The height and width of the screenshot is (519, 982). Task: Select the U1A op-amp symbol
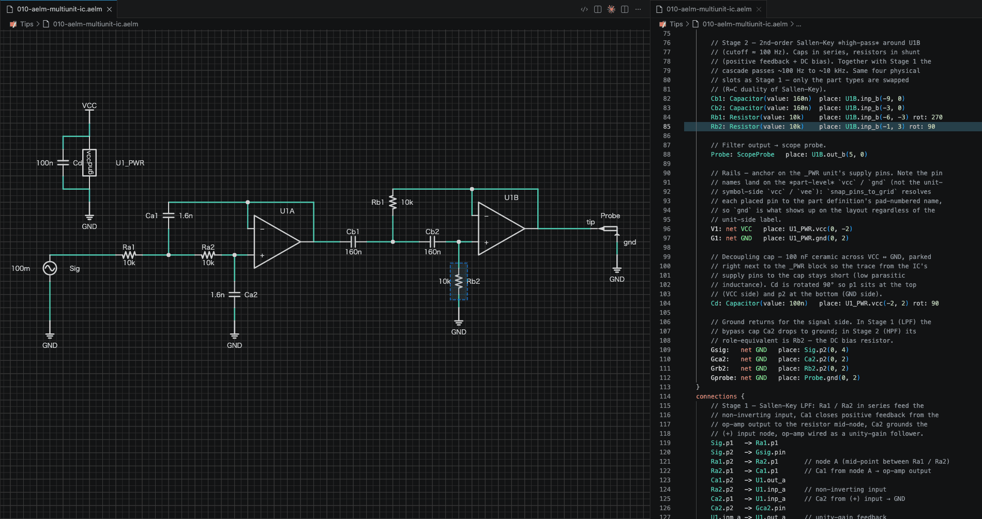pyautogui.click(x=277, y=241)
